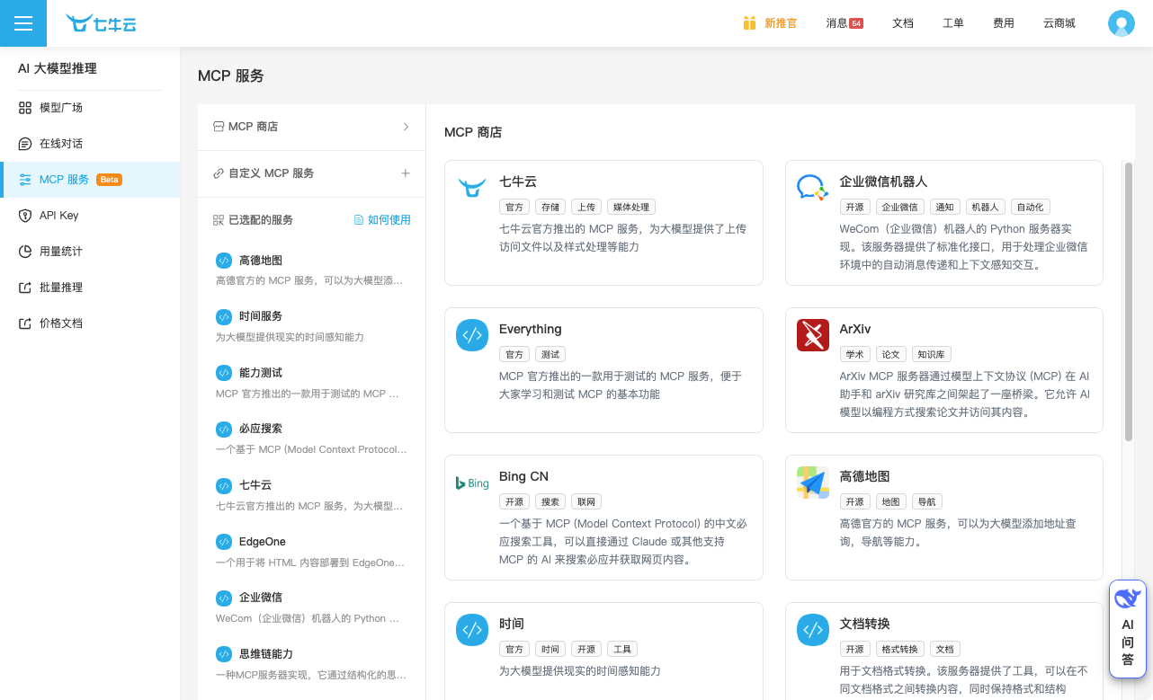Screen dimensions: 1153x700
Task: Click the 媒体处理 tag on 七牛云 card
Action: pyautogui.click(x=631, y=208)
